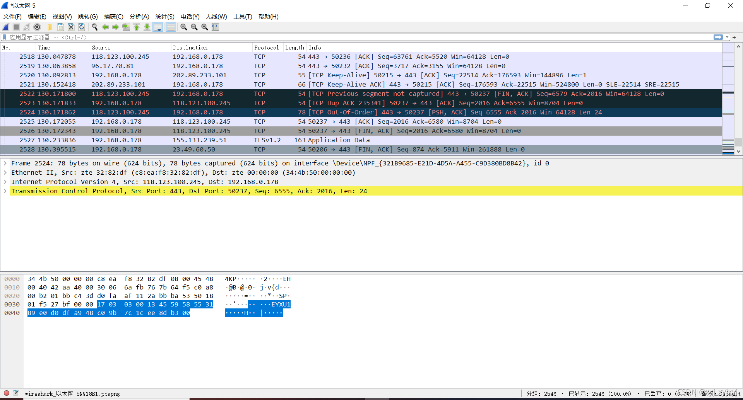Reset packet text to normal size
743x400 pixels.
tap(205, 27)
